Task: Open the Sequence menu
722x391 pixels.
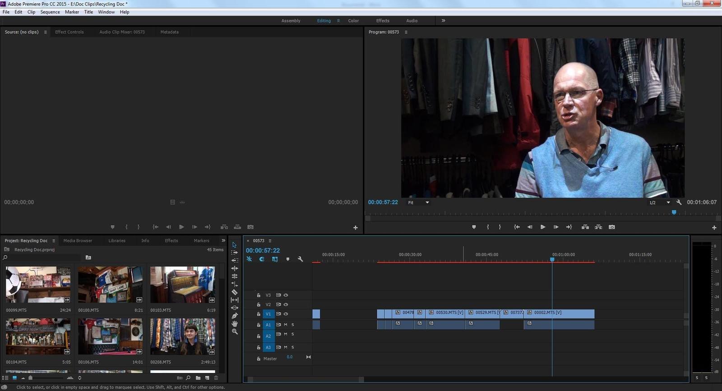Action: click(x=50, y=12)
